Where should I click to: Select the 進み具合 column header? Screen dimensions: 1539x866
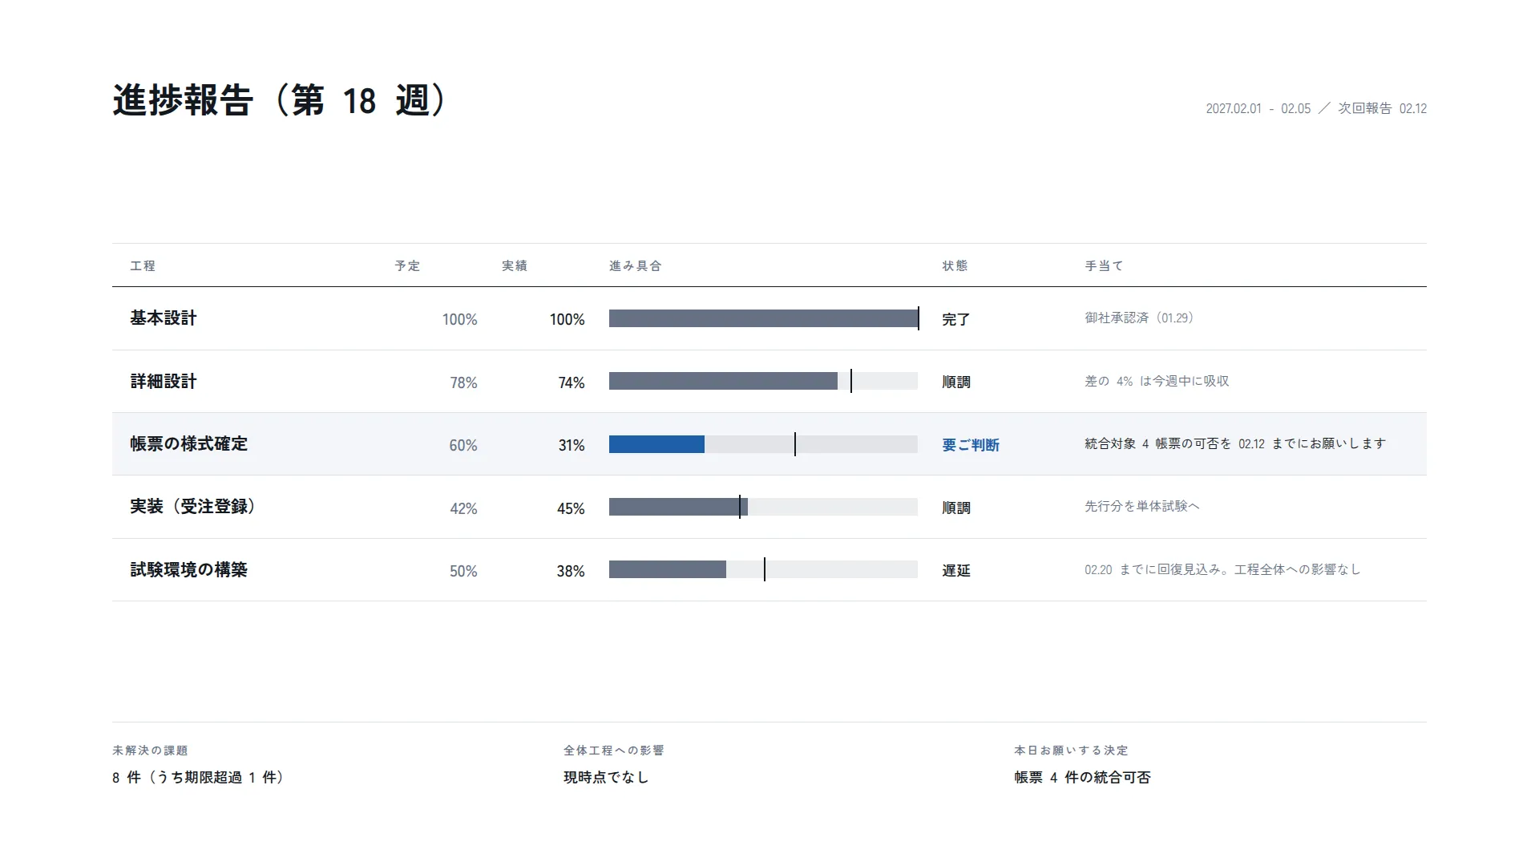pos(636,265)
